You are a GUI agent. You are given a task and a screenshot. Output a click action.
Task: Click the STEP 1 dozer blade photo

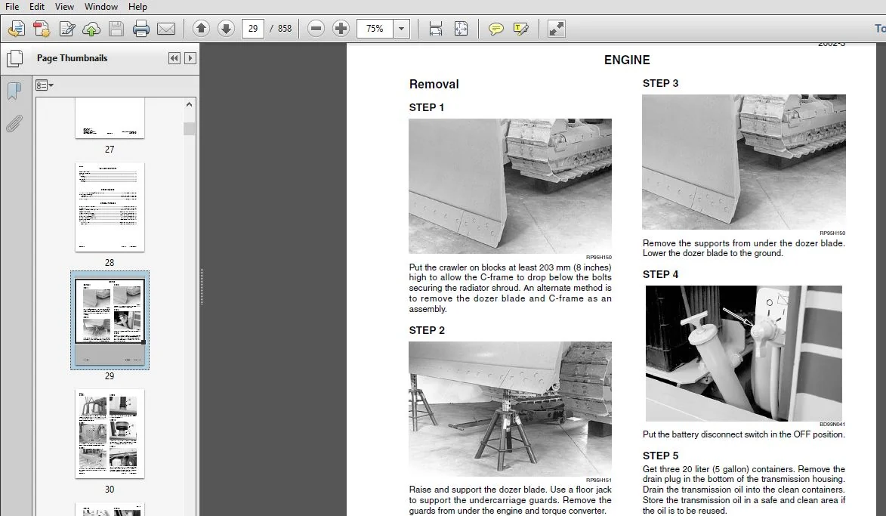tap(511, 186)
